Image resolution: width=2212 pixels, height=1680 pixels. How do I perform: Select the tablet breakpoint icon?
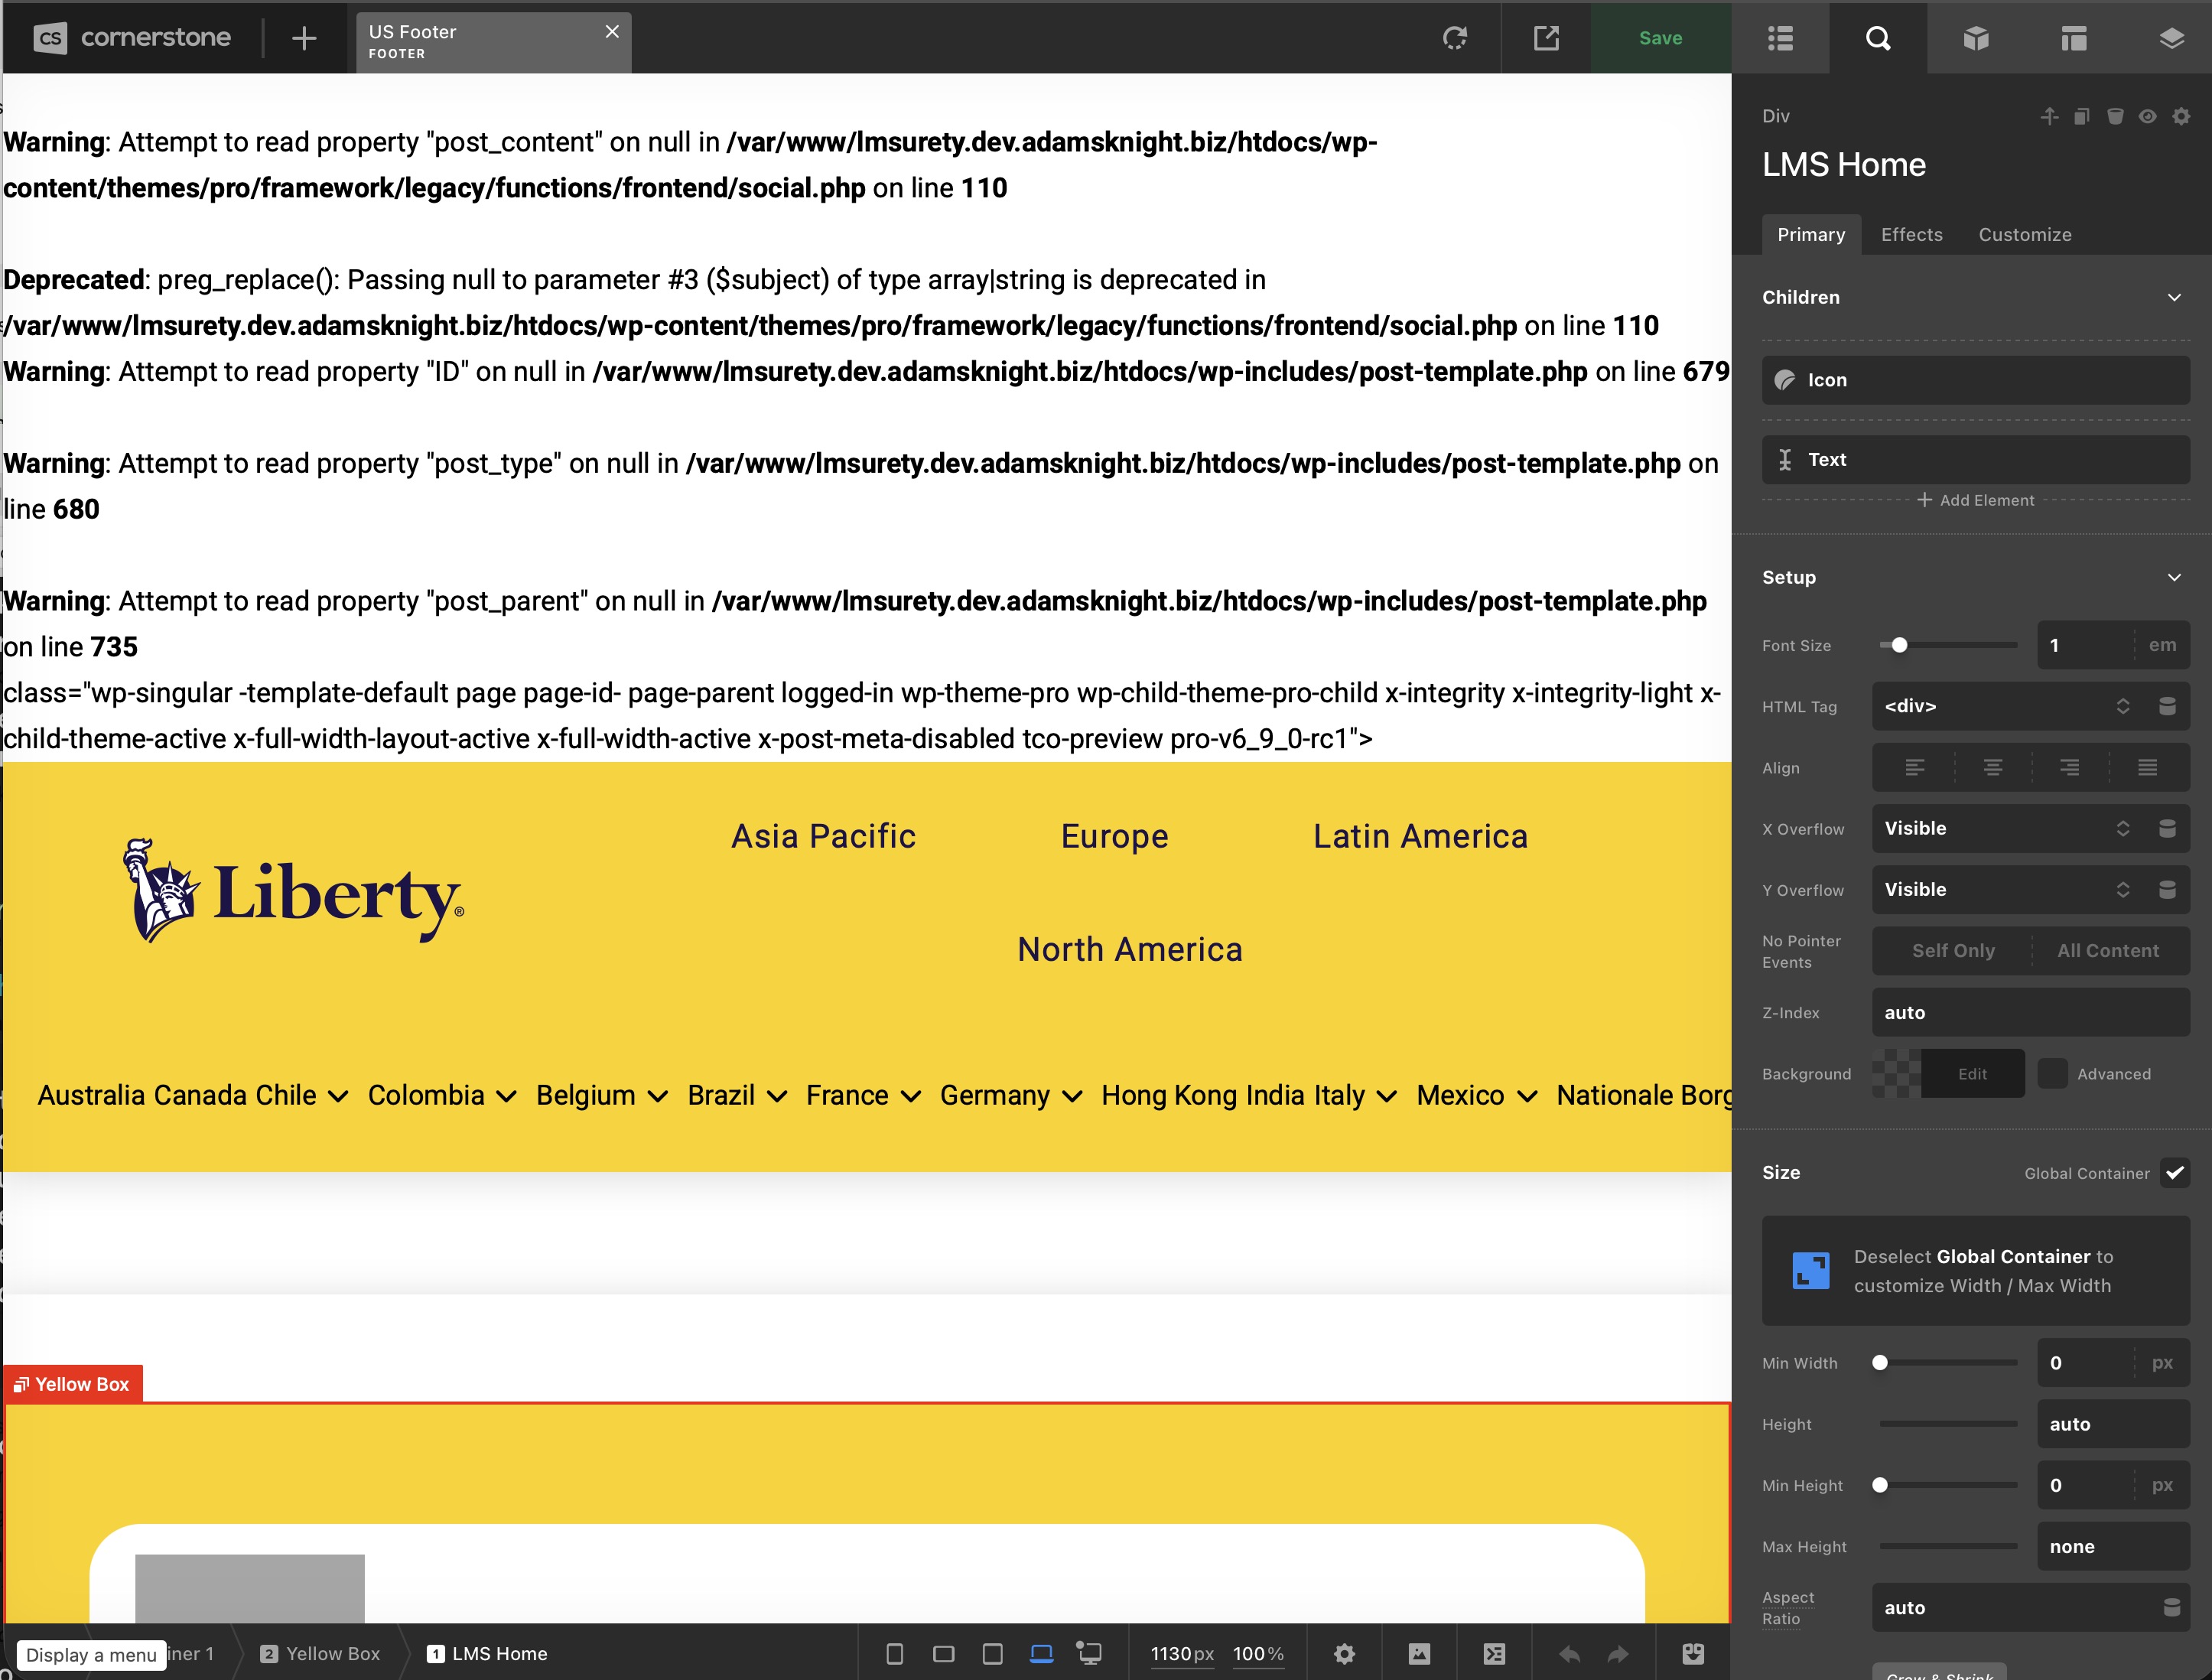pos(992,1654)
